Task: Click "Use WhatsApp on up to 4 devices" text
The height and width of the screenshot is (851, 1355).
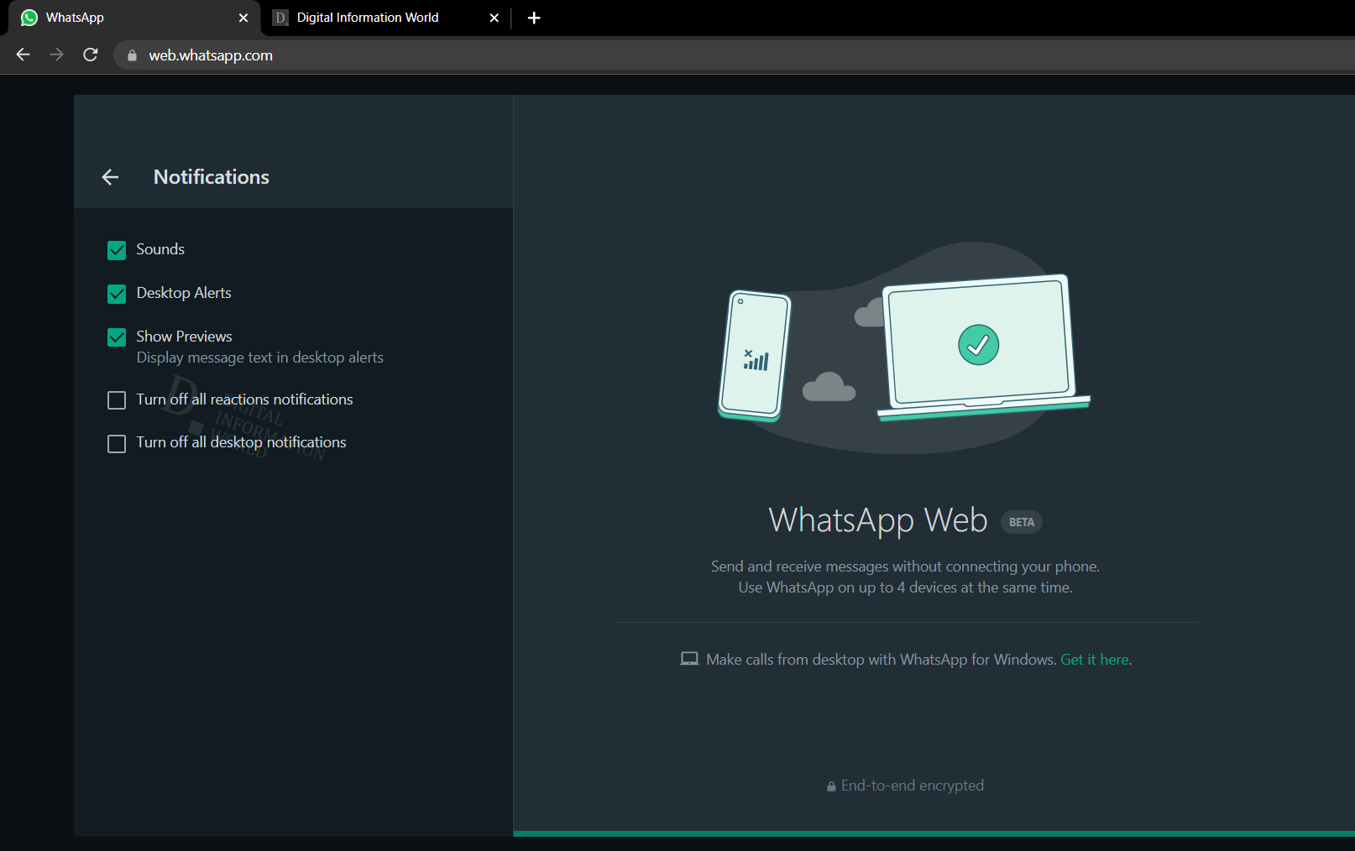Action: coord(905,587)
